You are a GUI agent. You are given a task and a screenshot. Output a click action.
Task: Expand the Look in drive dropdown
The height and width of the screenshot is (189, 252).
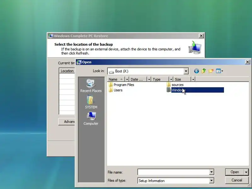[x=186, y=71]
